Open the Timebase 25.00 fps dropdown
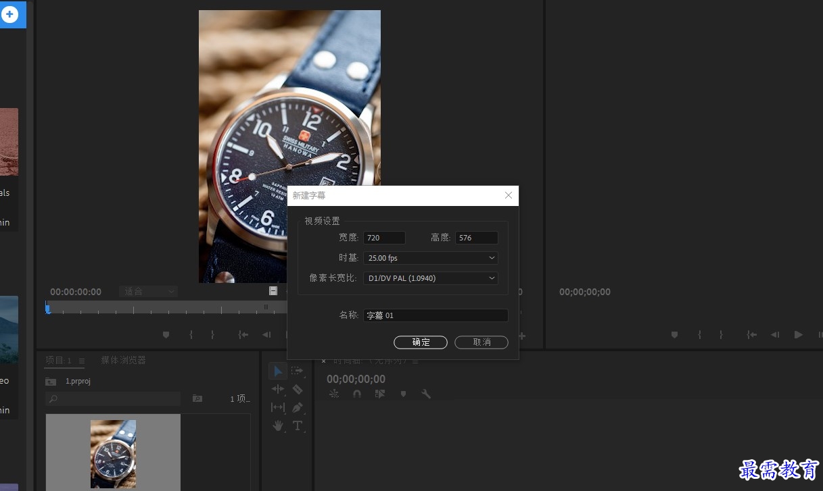Screen dimensions: 823x491 coord(431,258)
